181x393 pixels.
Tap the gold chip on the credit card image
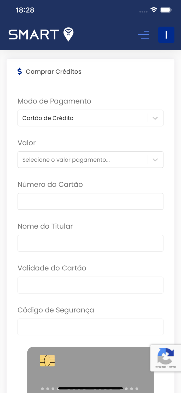point(47,360)
